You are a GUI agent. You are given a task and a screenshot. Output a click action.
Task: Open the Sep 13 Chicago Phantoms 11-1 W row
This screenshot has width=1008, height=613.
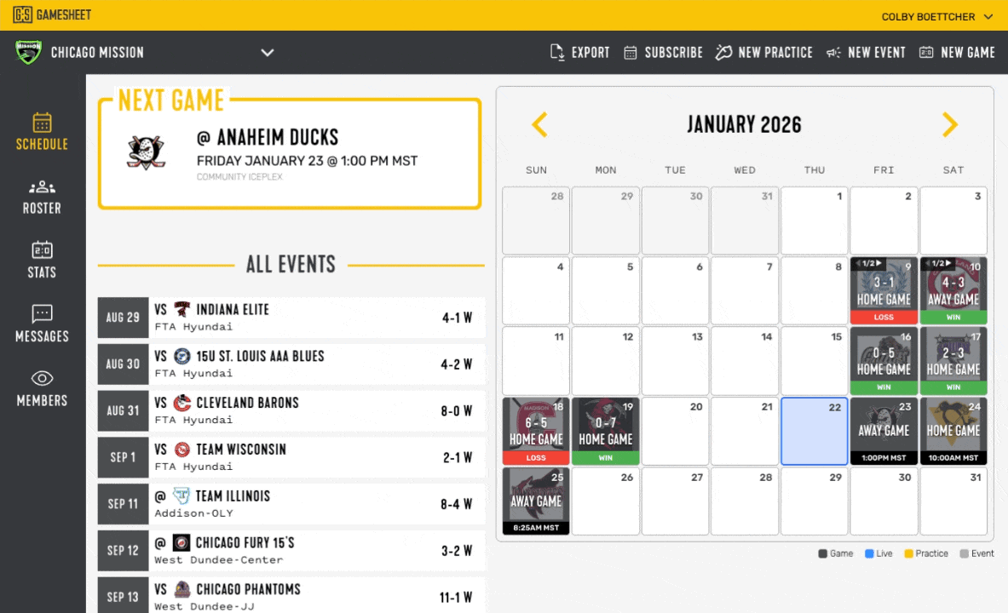(x=291, y=596)
